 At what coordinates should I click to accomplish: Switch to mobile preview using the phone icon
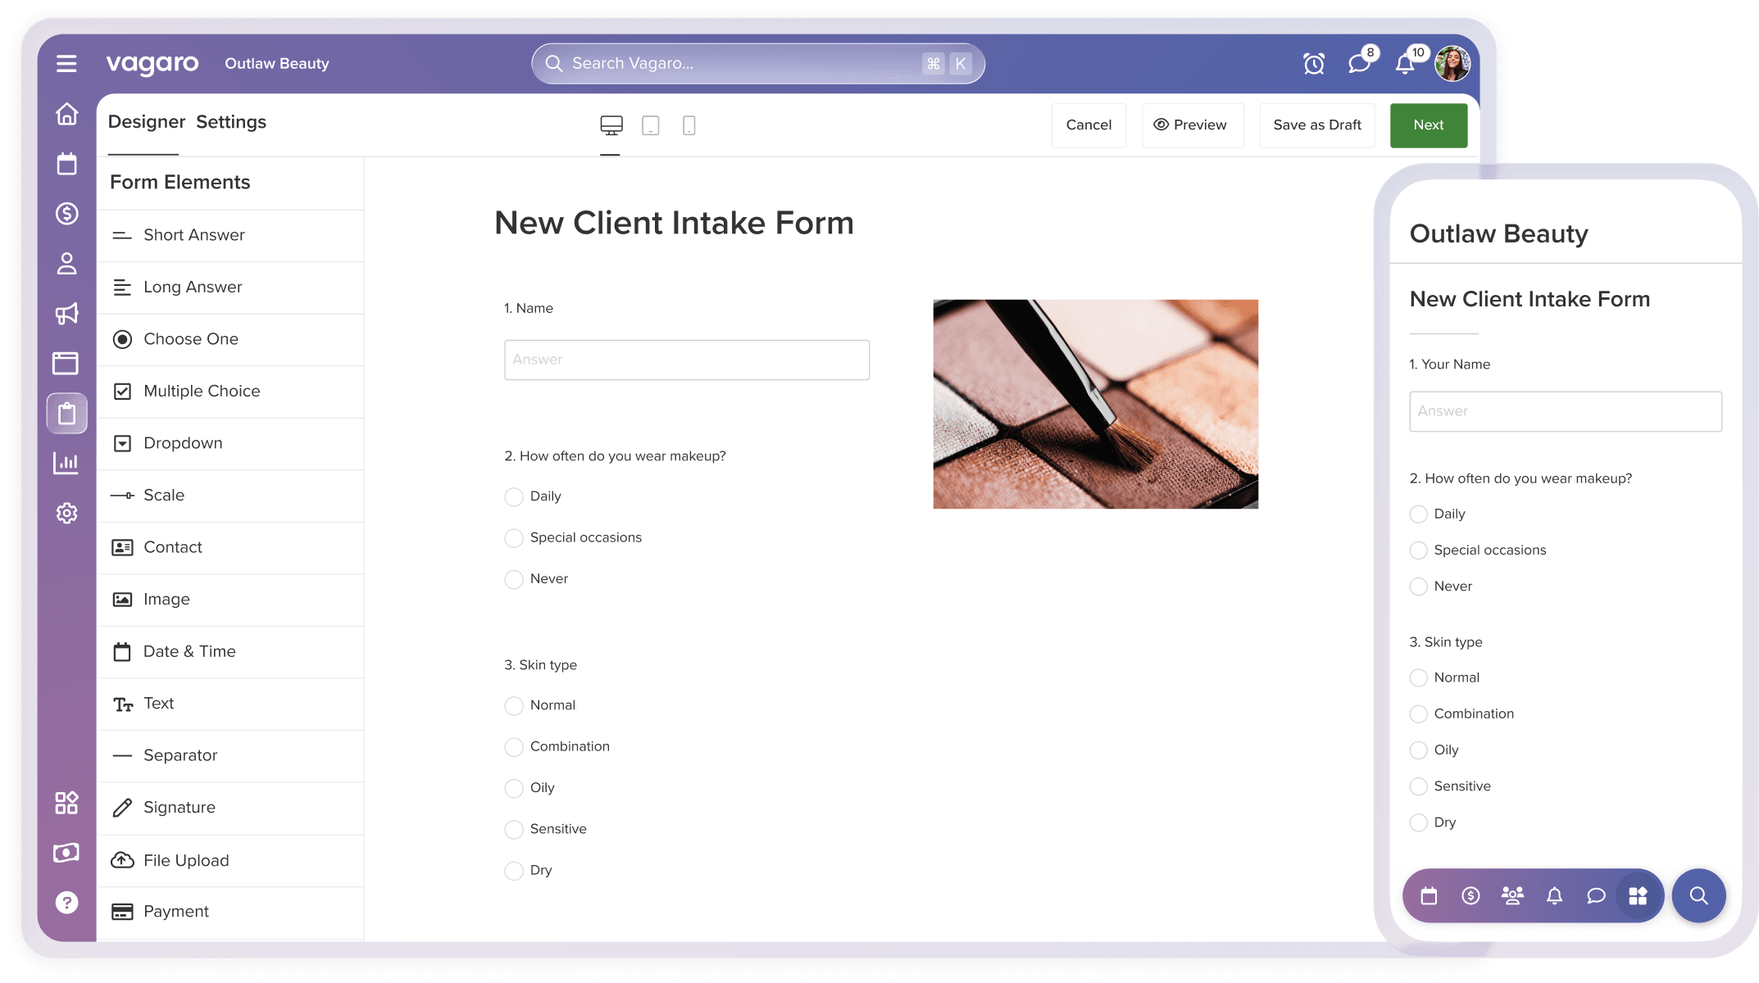click(x=689, y=125)
